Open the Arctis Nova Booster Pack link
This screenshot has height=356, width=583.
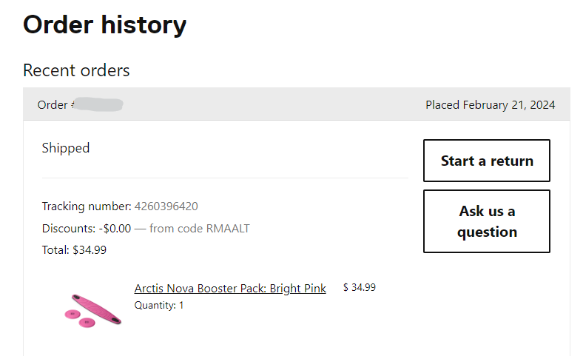(230, 289)
